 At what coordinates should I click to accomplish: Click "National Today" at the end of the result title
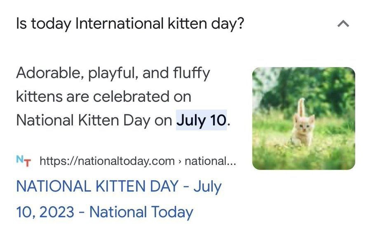coord(141,212)
